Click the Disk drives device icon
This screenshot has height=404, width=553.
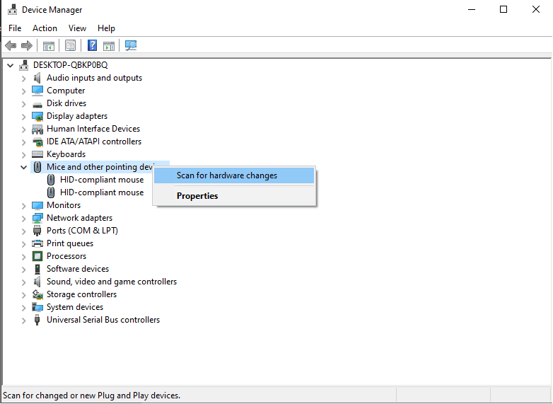(37, 103)
